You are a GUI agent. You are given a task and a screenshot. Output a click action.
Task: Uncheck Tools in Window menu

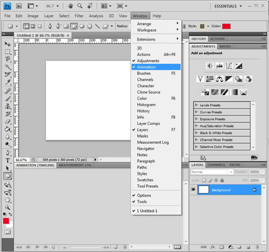[x=156, y=201]
